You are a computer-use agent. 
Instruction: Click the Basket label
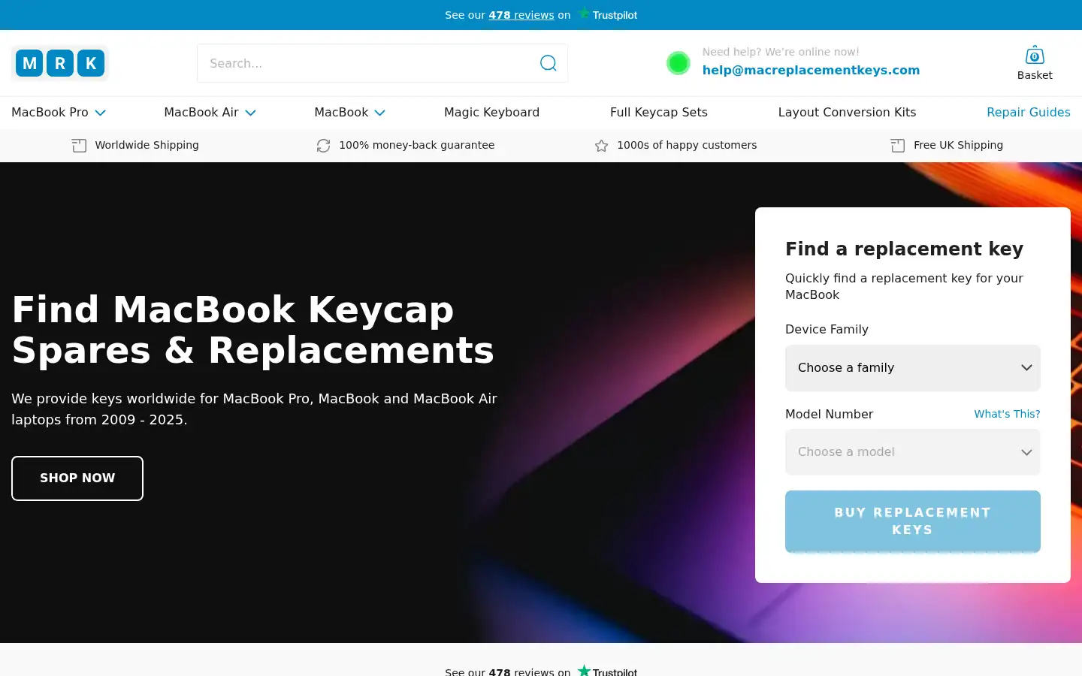(x=1035, y=75)
